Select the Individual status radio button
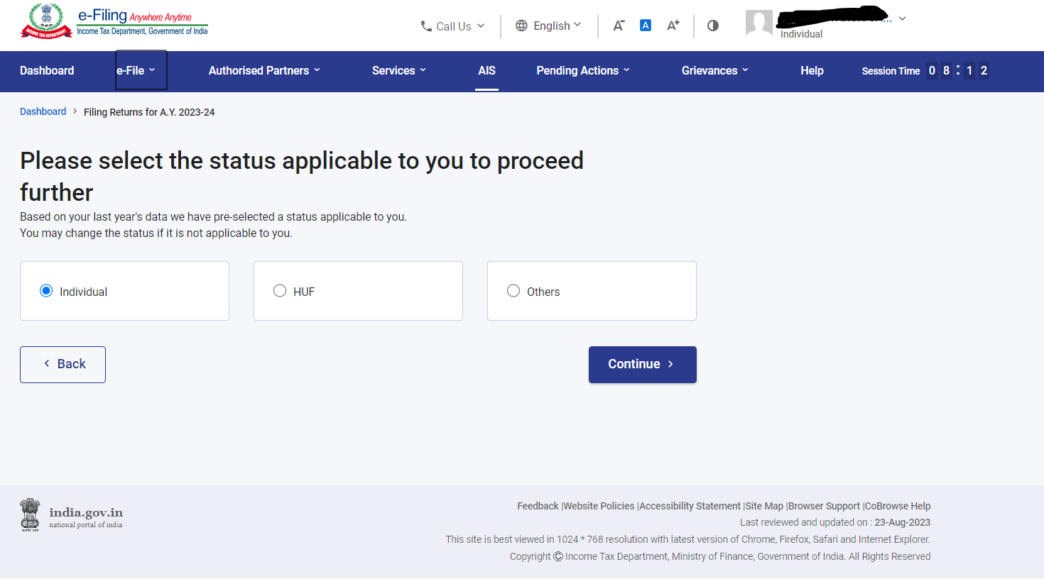 46,291
